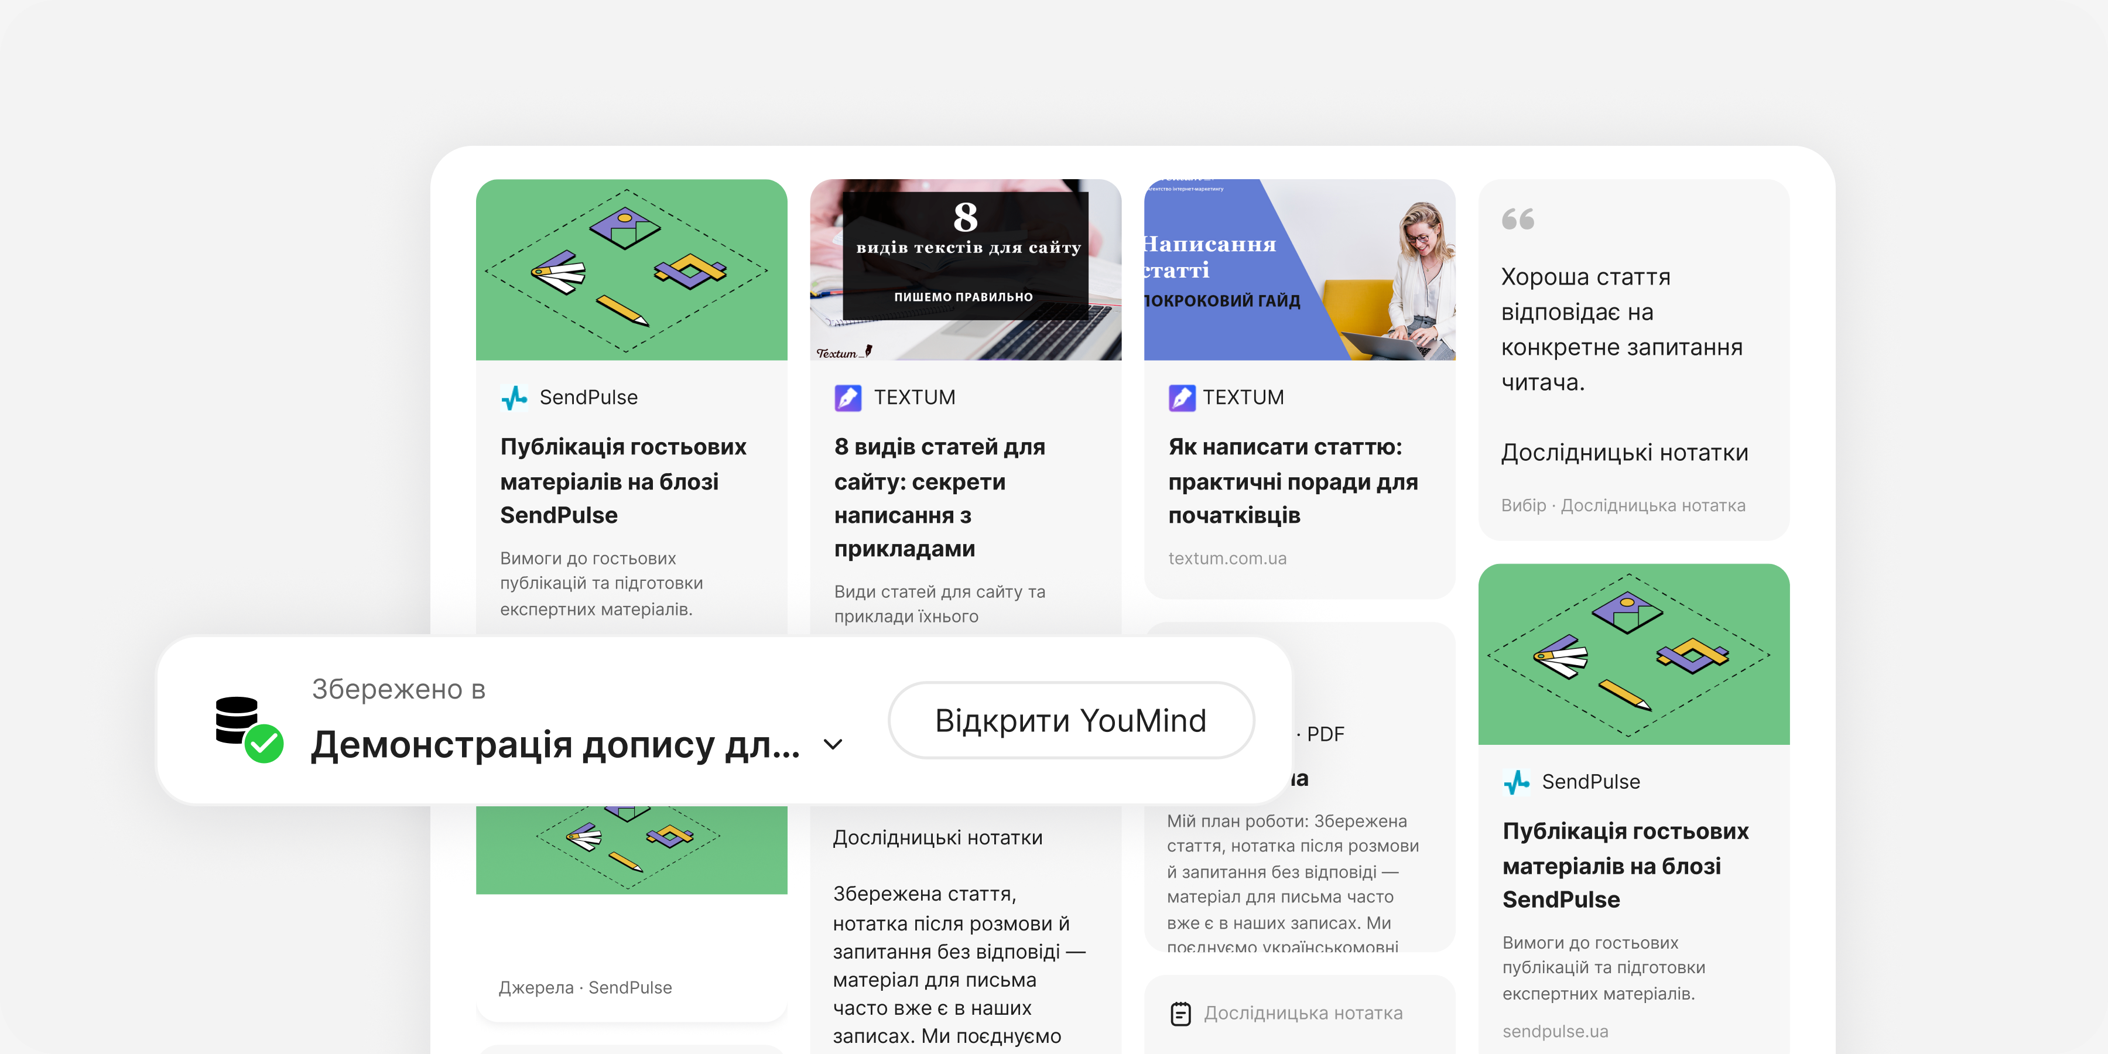
Task: Click Вибір · Дослідницька нотатка caption
Action: (1623, 506)
